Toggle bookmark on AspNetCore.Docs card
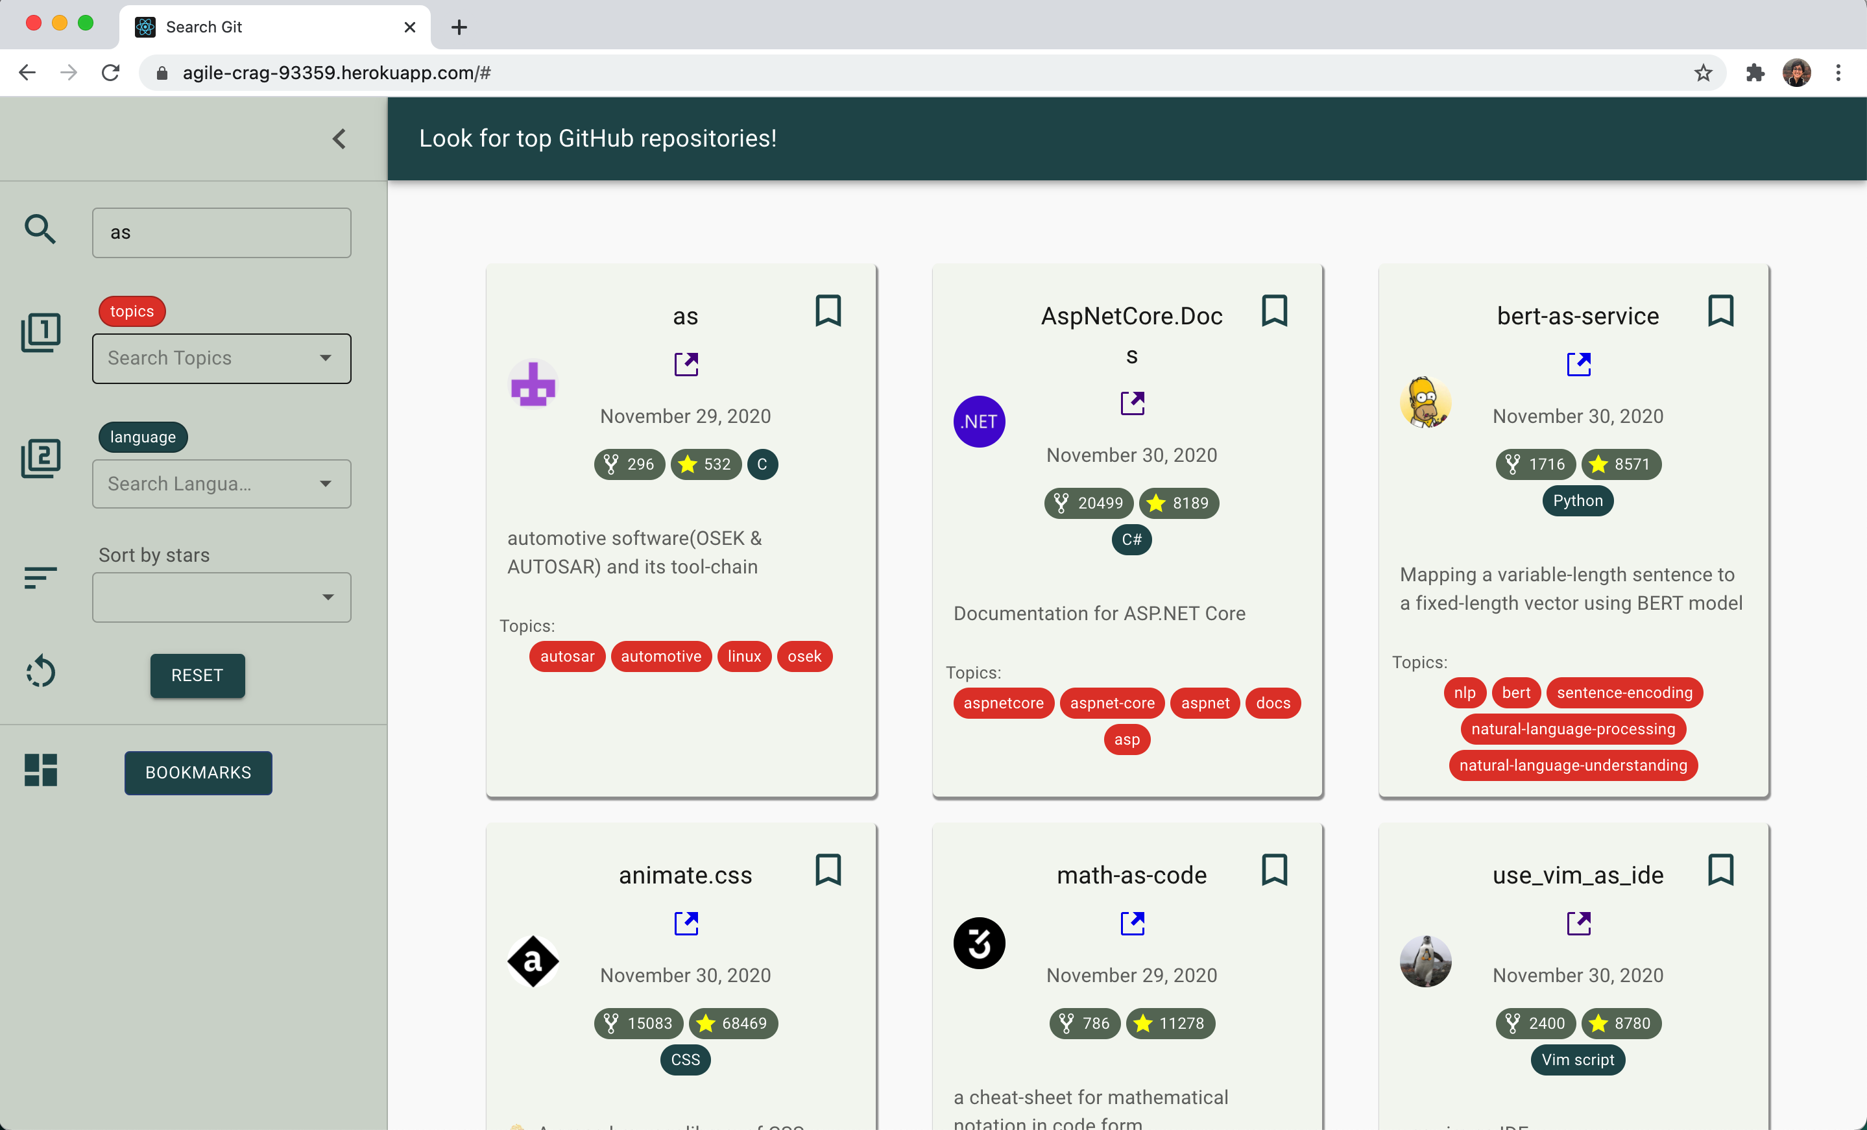Screen dimensions: 1867x1130 click(x=1273, y=311)
